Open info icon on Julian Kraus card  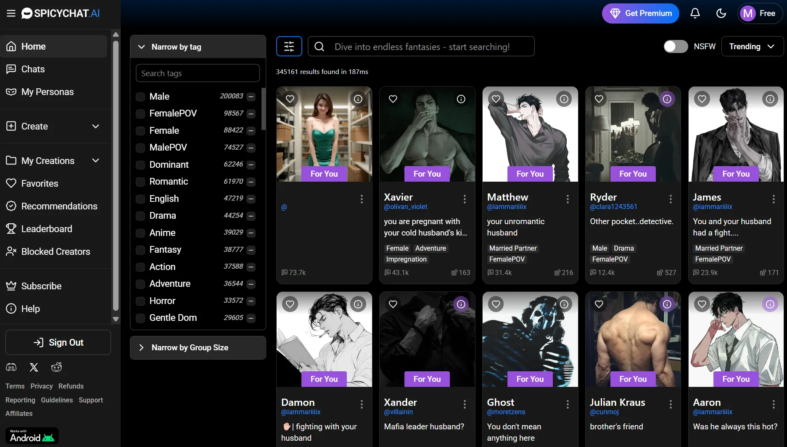pos(667,304)
